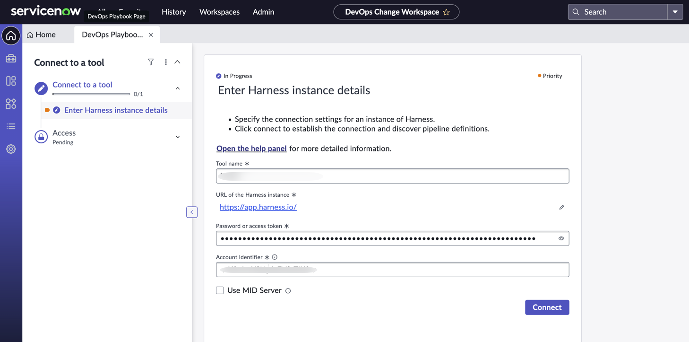Focus the Tool name input field
The height and width of the screenshot is (342, 689).
click(393, 176)
